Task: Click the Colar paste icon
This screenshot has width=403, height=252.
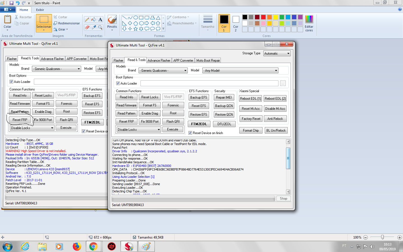Action: 8,20
